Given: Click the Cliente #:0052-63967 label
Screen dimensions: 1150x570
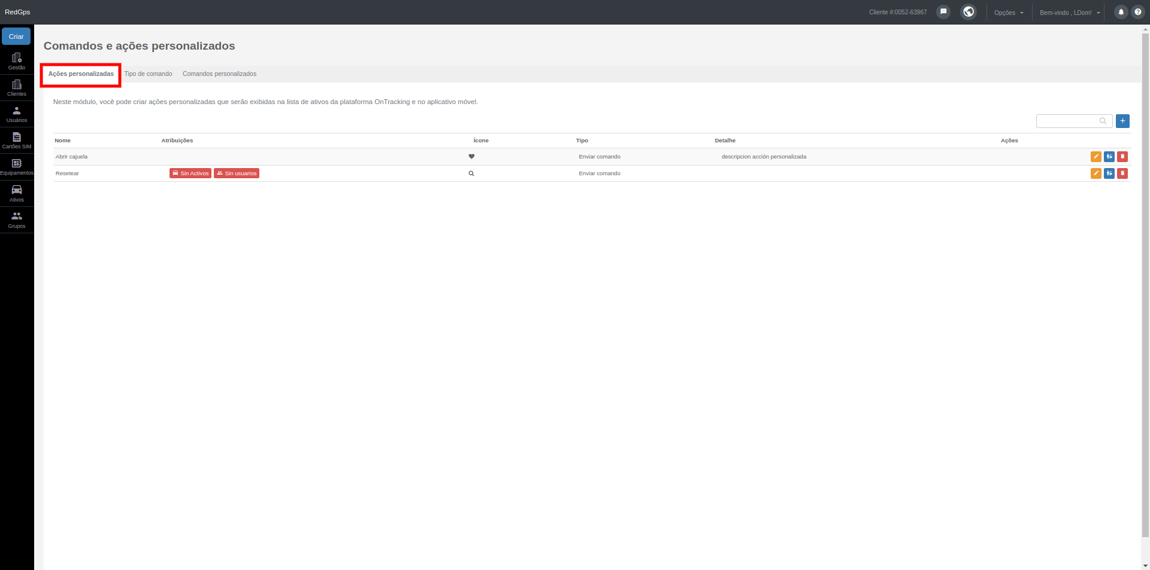Looking at the screenshot, I should click(x=898, y=12).
